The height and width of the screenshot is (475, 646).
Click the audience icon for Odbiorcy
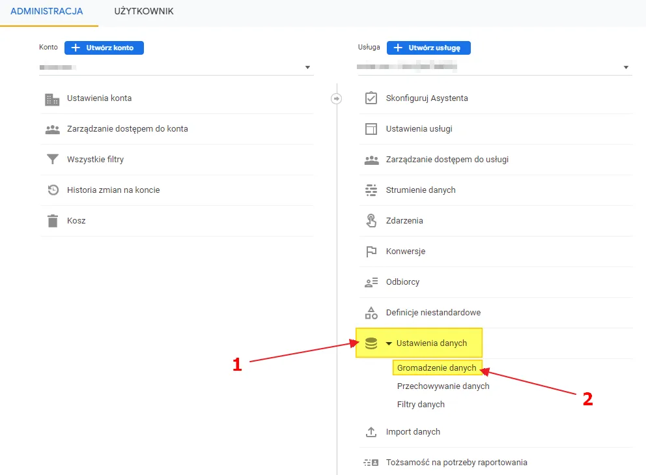click(x=371, y=282)
